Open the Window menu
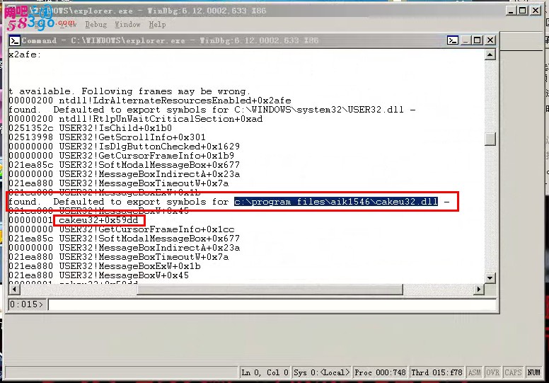This screenshot has width=549, height=383. pyautogui.click(x=127, y=25)
